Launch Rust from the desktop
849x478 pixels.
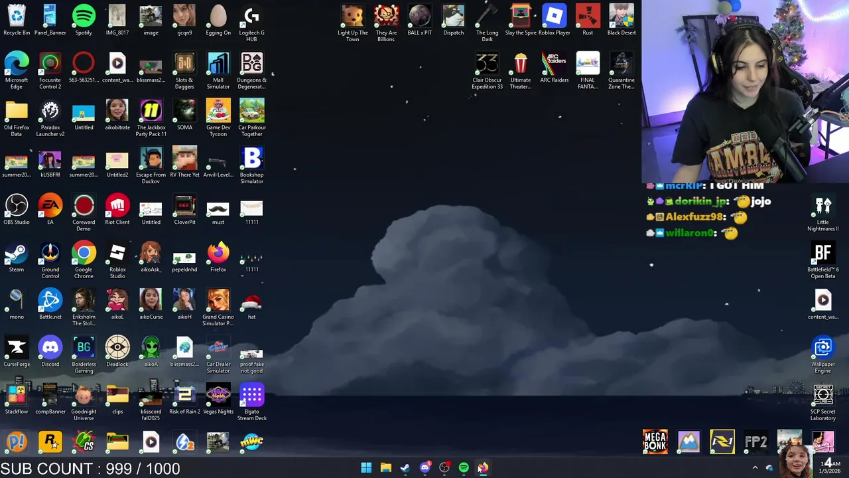(588, 20)
